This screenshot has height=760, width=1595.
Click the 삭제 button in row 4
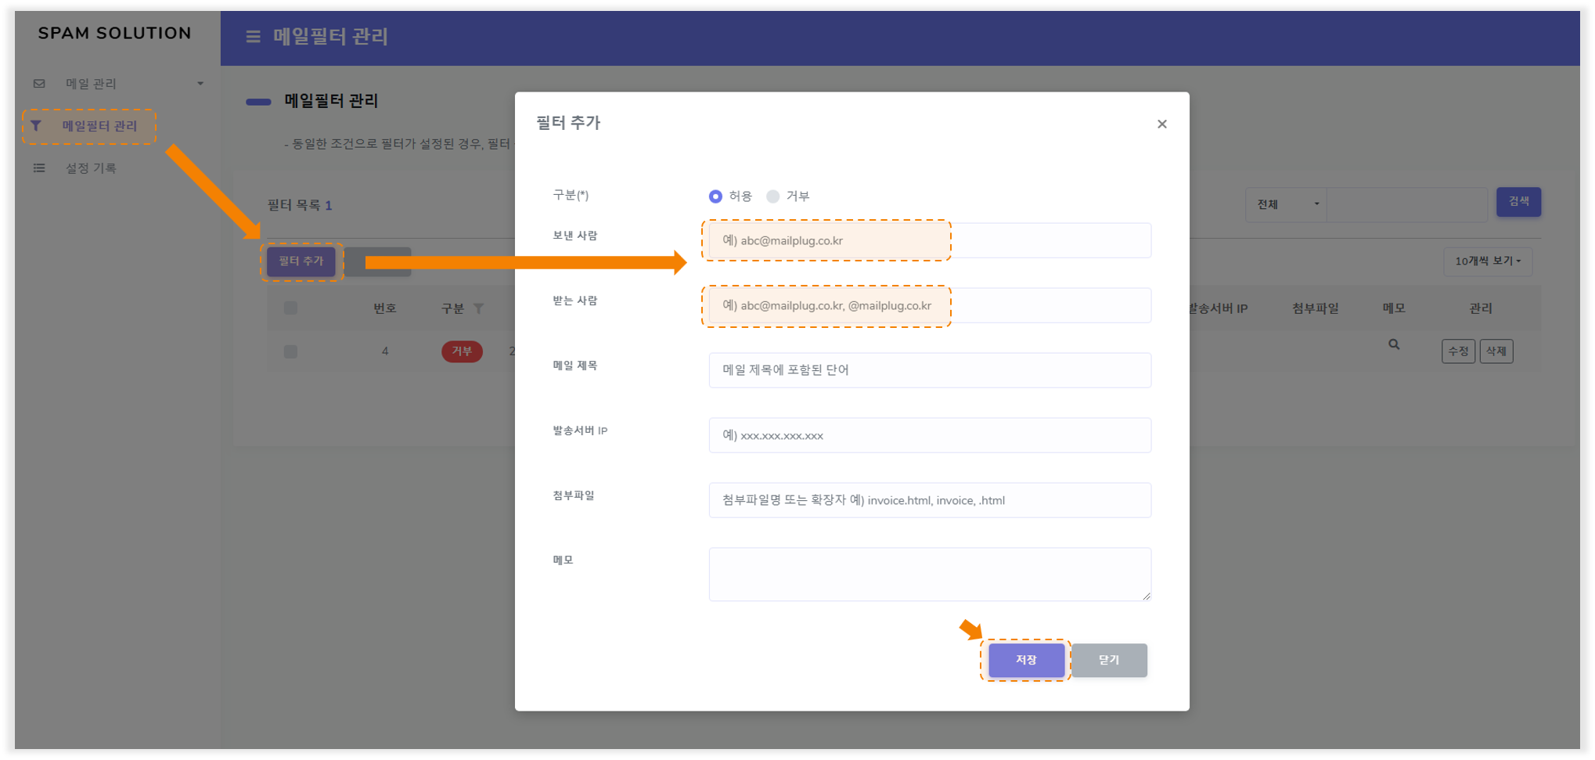click(x=1496, y=351)
